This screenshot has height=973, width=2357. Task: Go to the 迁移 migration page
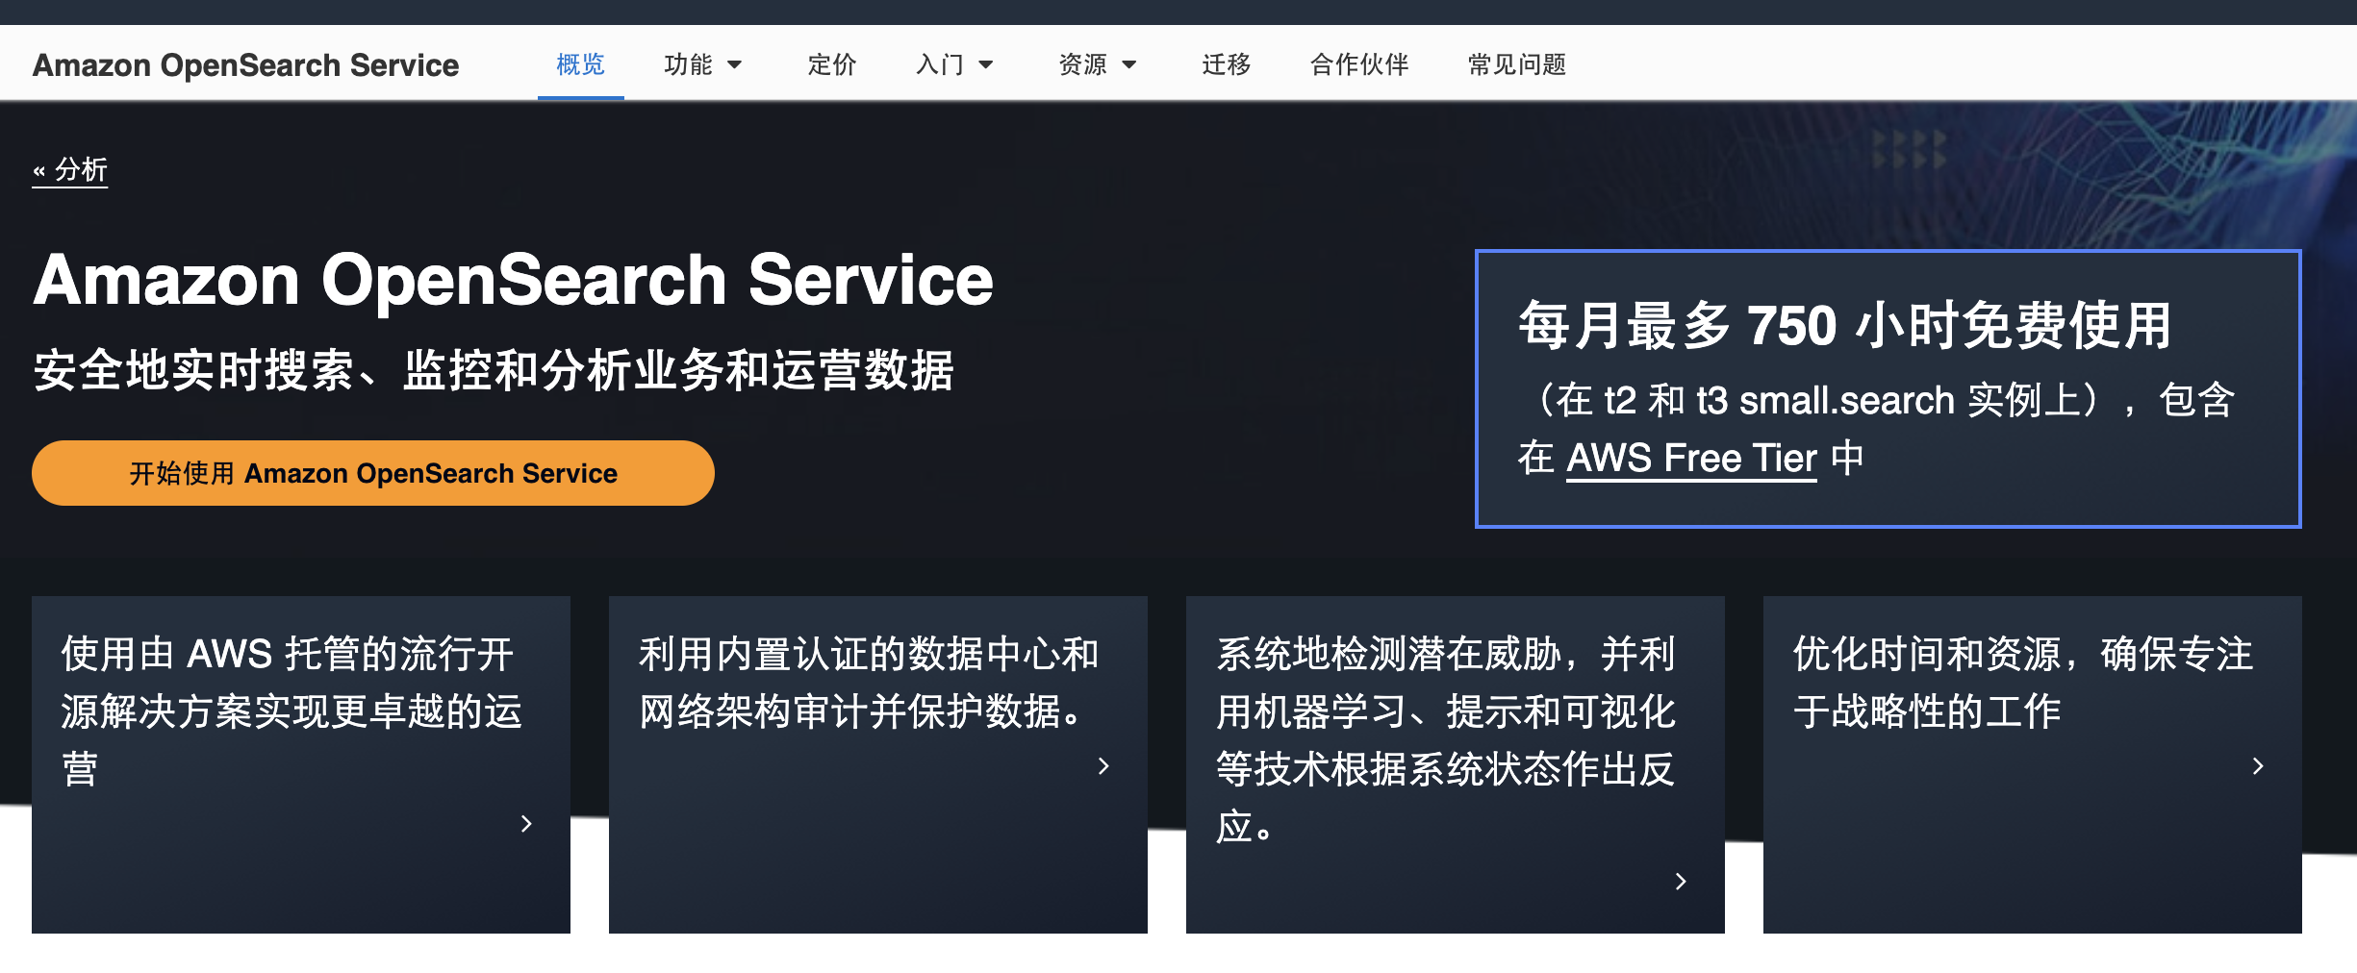click(x=1226, y=64)
